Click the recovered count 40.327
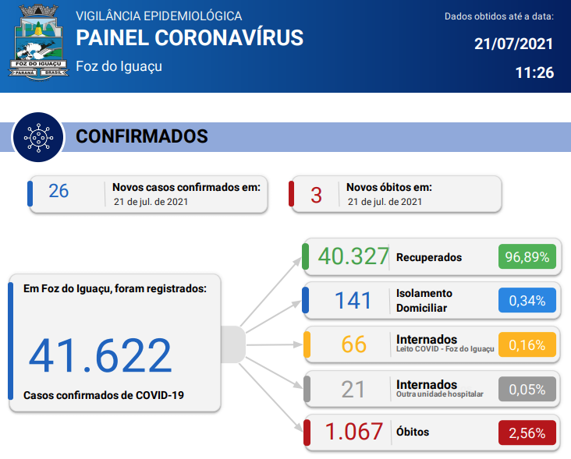 pos(353,256)
